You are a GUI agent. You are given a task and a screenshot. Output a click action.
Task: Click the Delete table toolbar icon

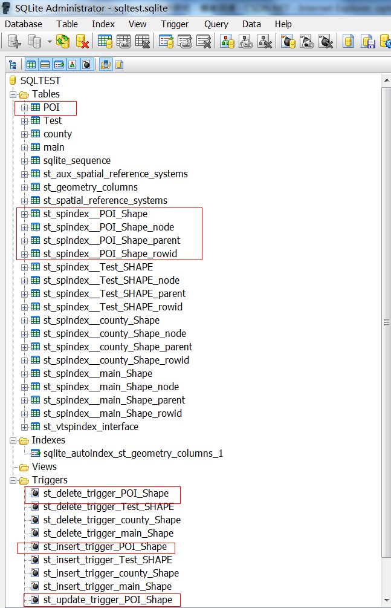click(x=142, y=41)
